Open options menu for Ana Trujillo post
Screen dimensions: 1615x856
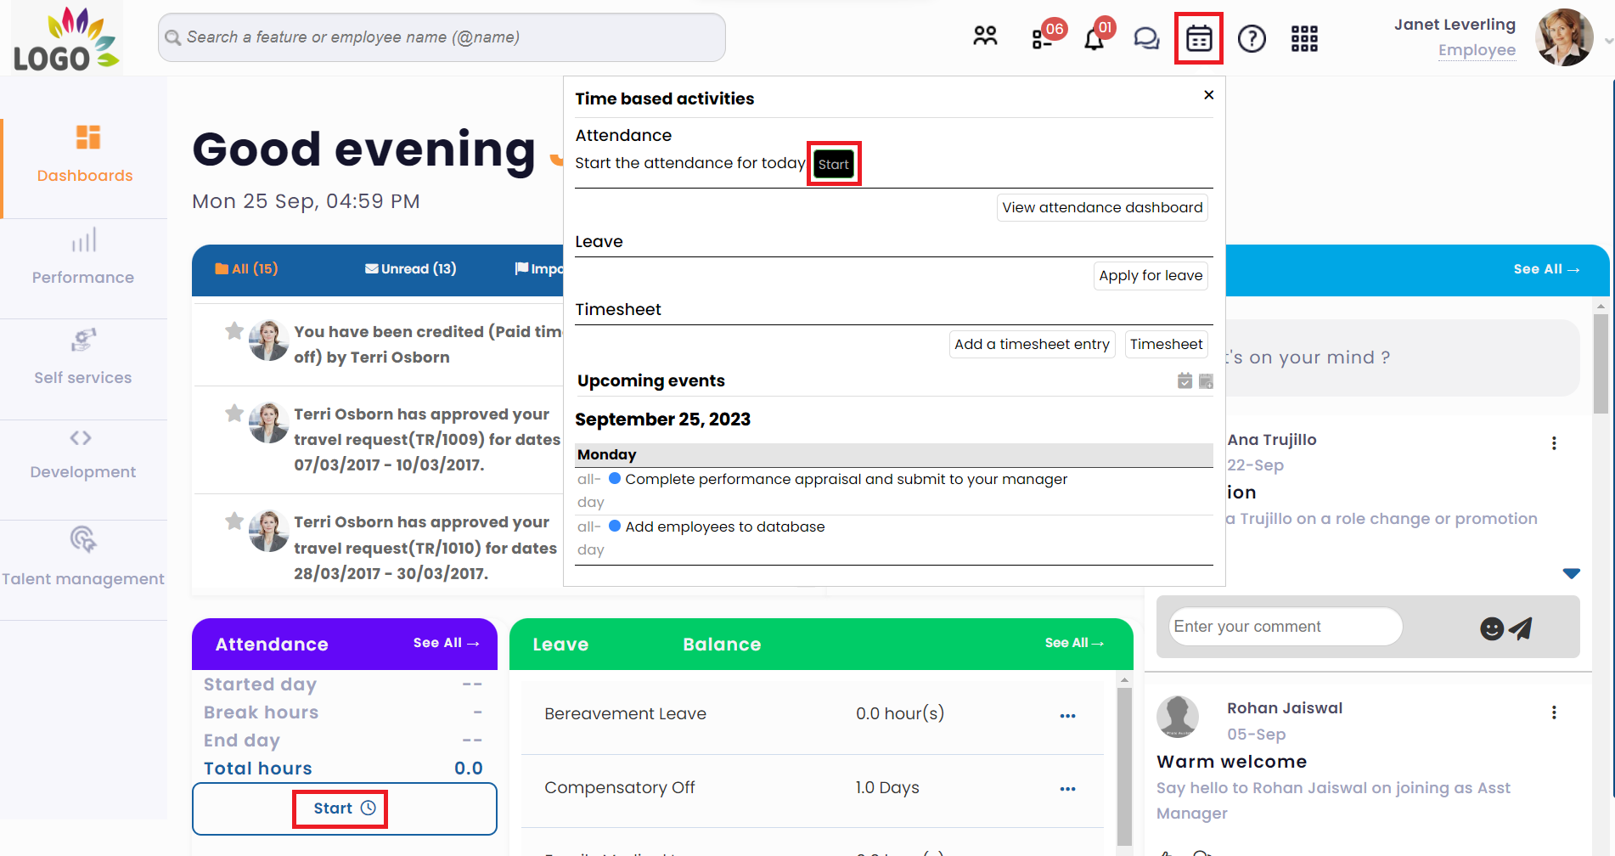click(x=1554, y=443)
